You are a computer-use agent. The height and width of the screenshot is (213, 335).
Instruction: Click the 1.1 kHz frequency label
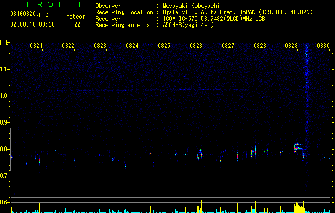[x=4, y=69]
